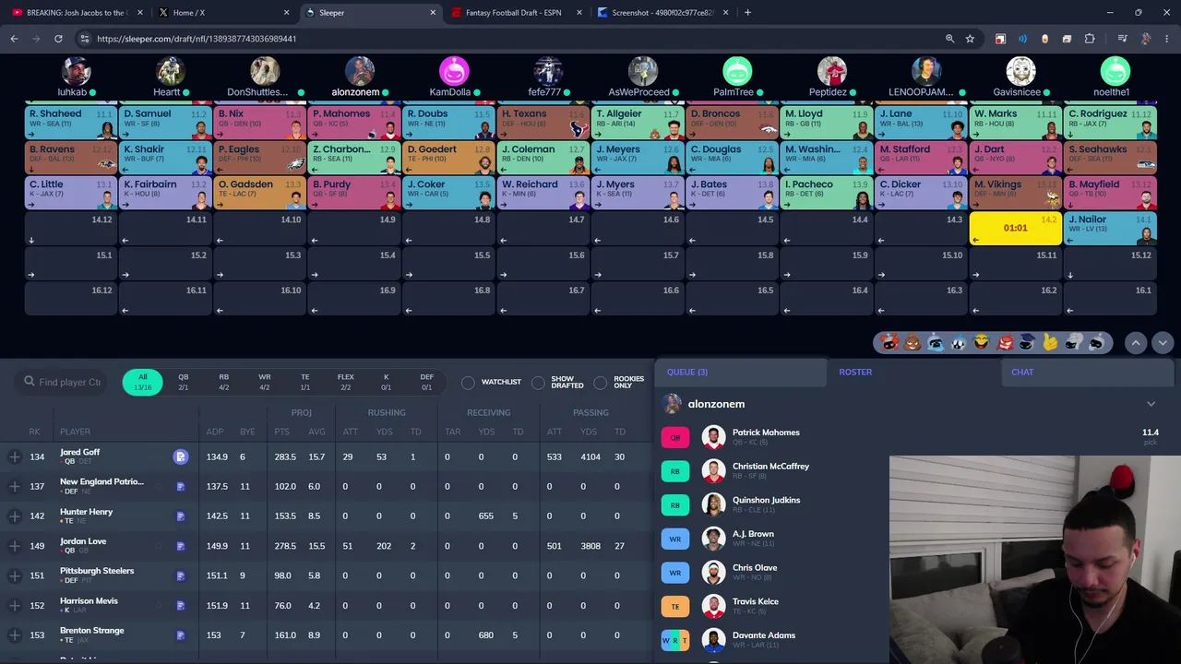Viewport: 1181px width, 664px height.
Task: Add Jared Goff with the plus icon
Action: [15, 456]
